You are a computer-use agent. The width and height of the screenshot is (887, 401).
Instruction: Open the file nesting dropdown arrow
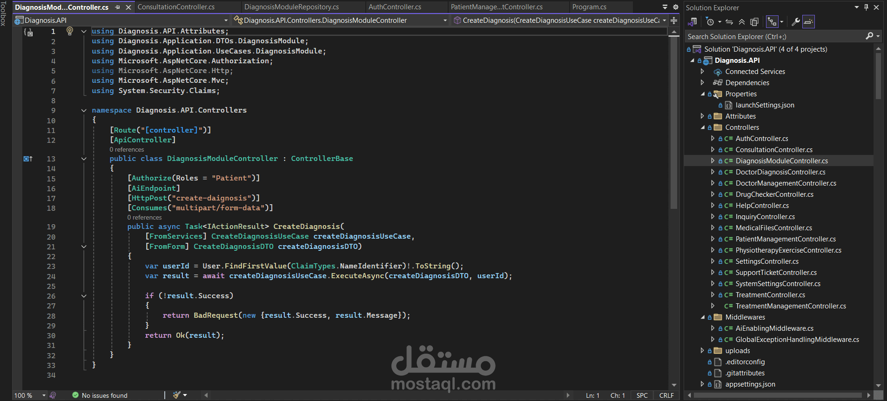point(781,22)
